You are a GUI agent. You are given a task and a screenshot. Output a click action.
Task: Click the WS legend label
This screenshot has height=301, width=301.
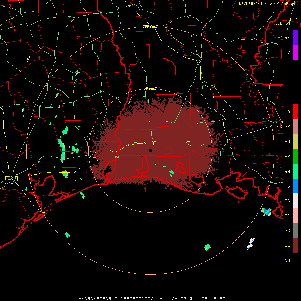[x=287, y=186]
